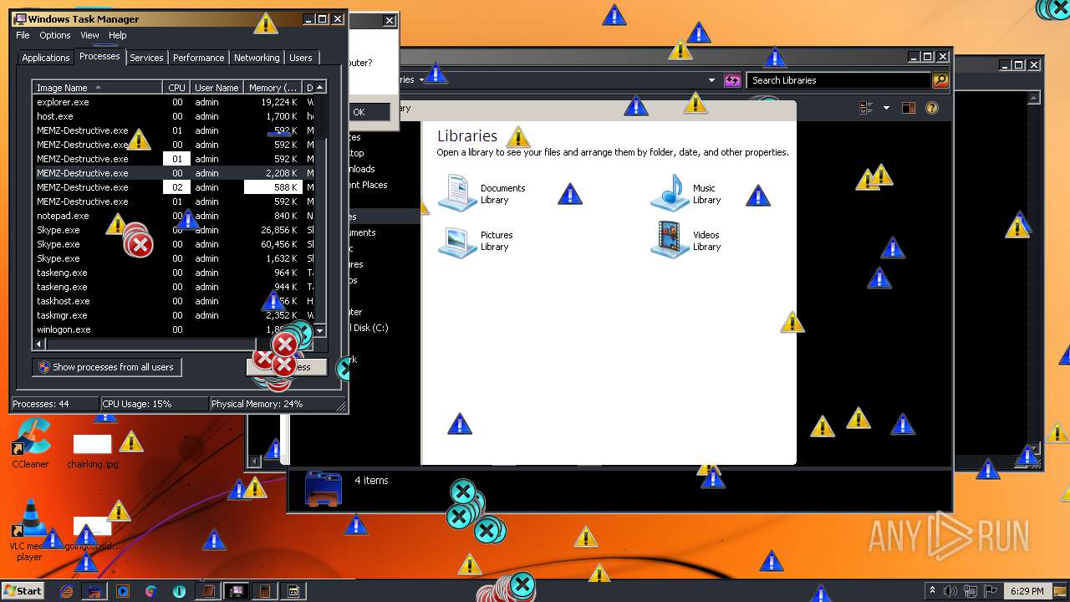Click the process list horizontal scrollbar
The height and width of the screenshot is (602, 1070).
tap(150, 344)
